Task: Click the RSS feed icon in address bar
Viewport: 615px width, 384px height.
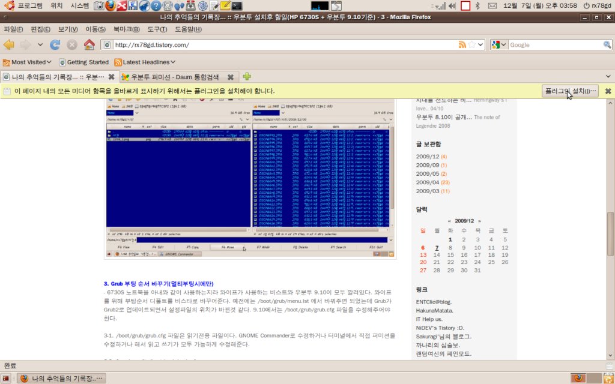Action: pos(462,44)
